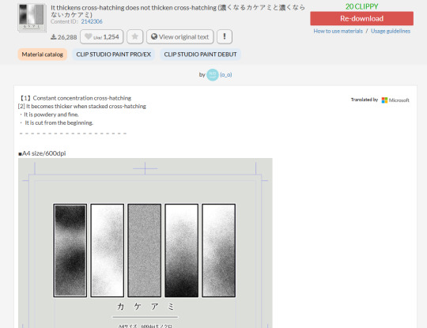Click the red Re-download button
Screen dimensions: 427x328
pos(361,18)
